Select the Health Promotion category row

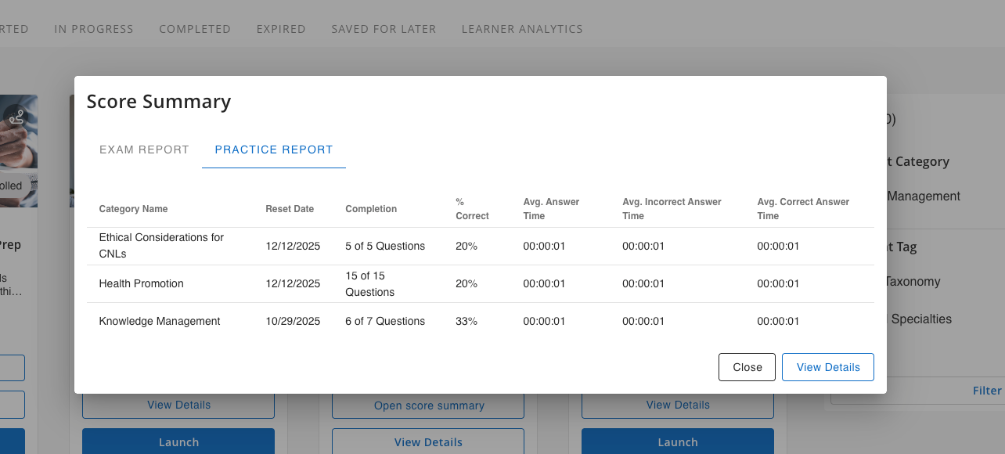pyautogui.click(x=142, y=283)
